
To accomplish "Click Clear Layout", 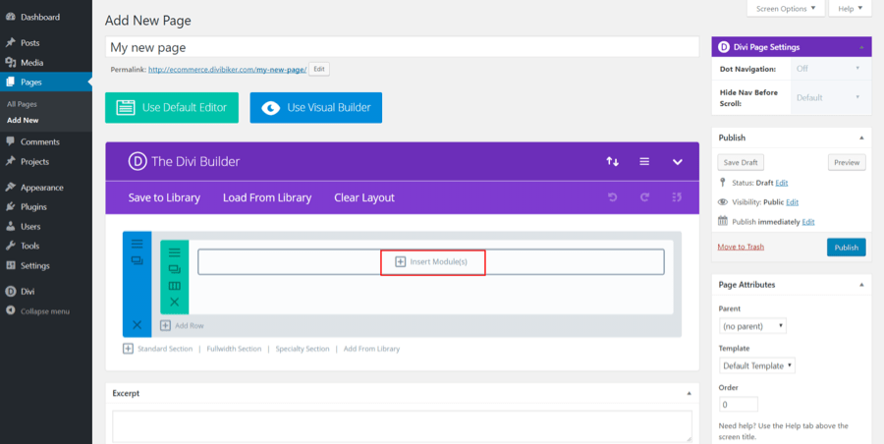I will [x=364, y=198].
